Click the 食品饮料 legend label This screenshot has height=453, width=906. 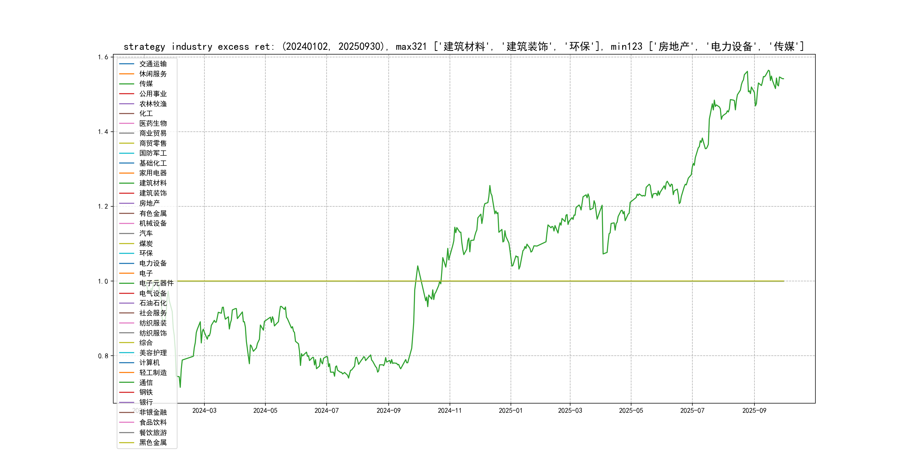coord(153,423)
